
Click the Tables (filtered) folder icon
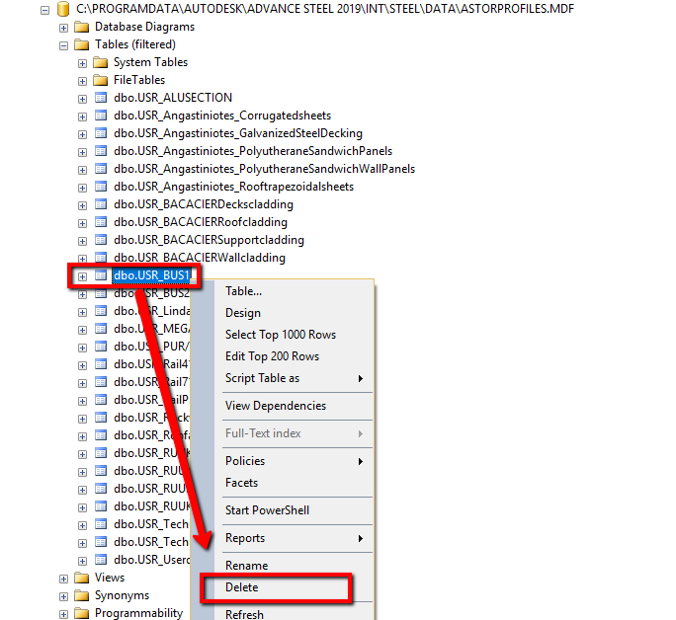click(x=81, y=44)
